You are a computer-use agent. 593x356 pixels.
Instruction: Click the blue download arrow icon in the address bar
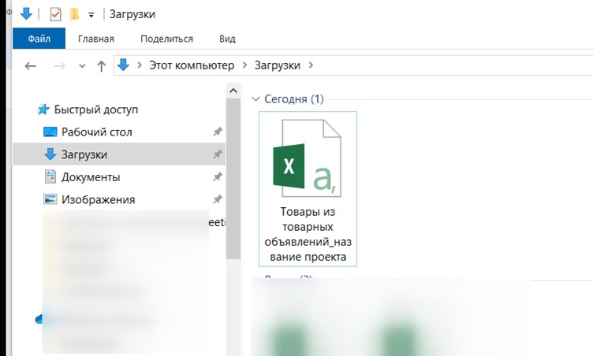click(123, 65)
